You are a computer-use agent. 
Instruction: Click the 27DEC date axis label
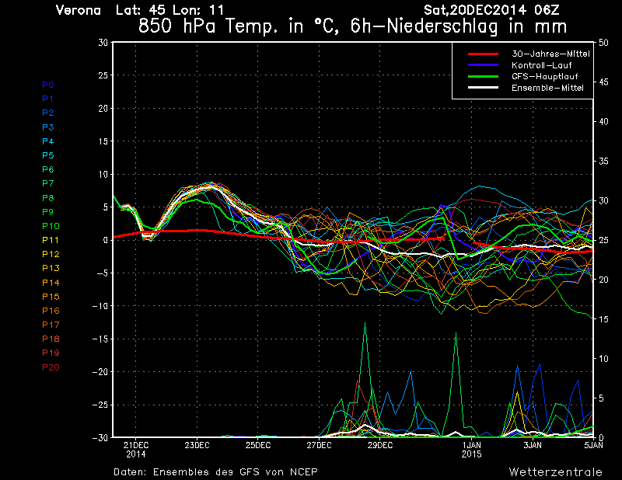coord(319,446)
